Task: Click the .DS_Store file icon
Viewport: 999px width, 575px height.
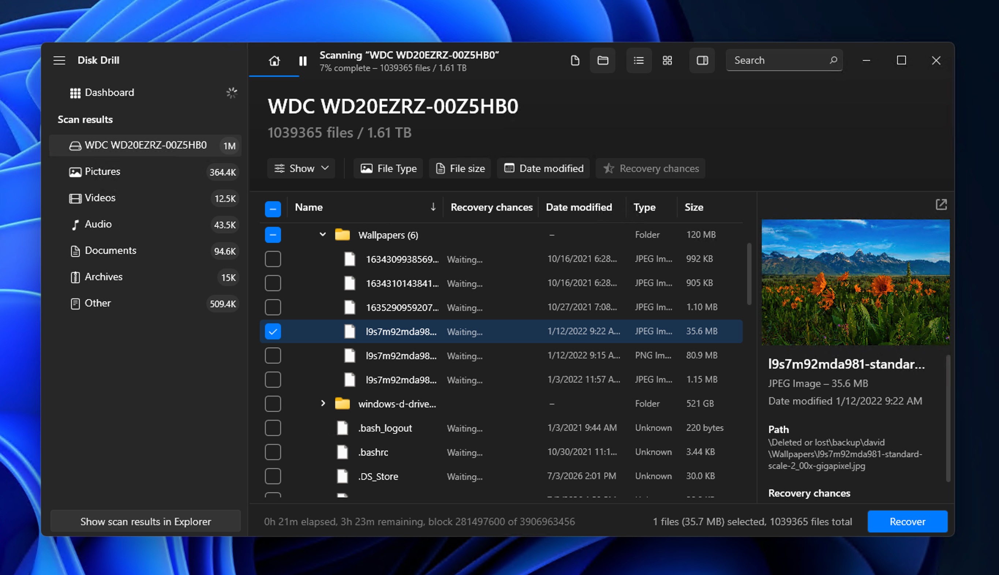Action: [x=342, y=476]
